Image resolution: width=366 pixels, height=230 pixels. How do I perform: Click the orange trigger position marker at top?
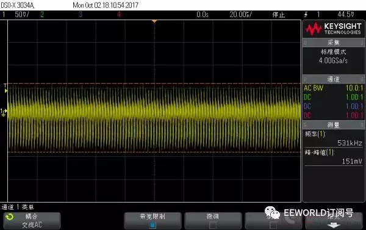pyautogui.click(x=154, y=21)
